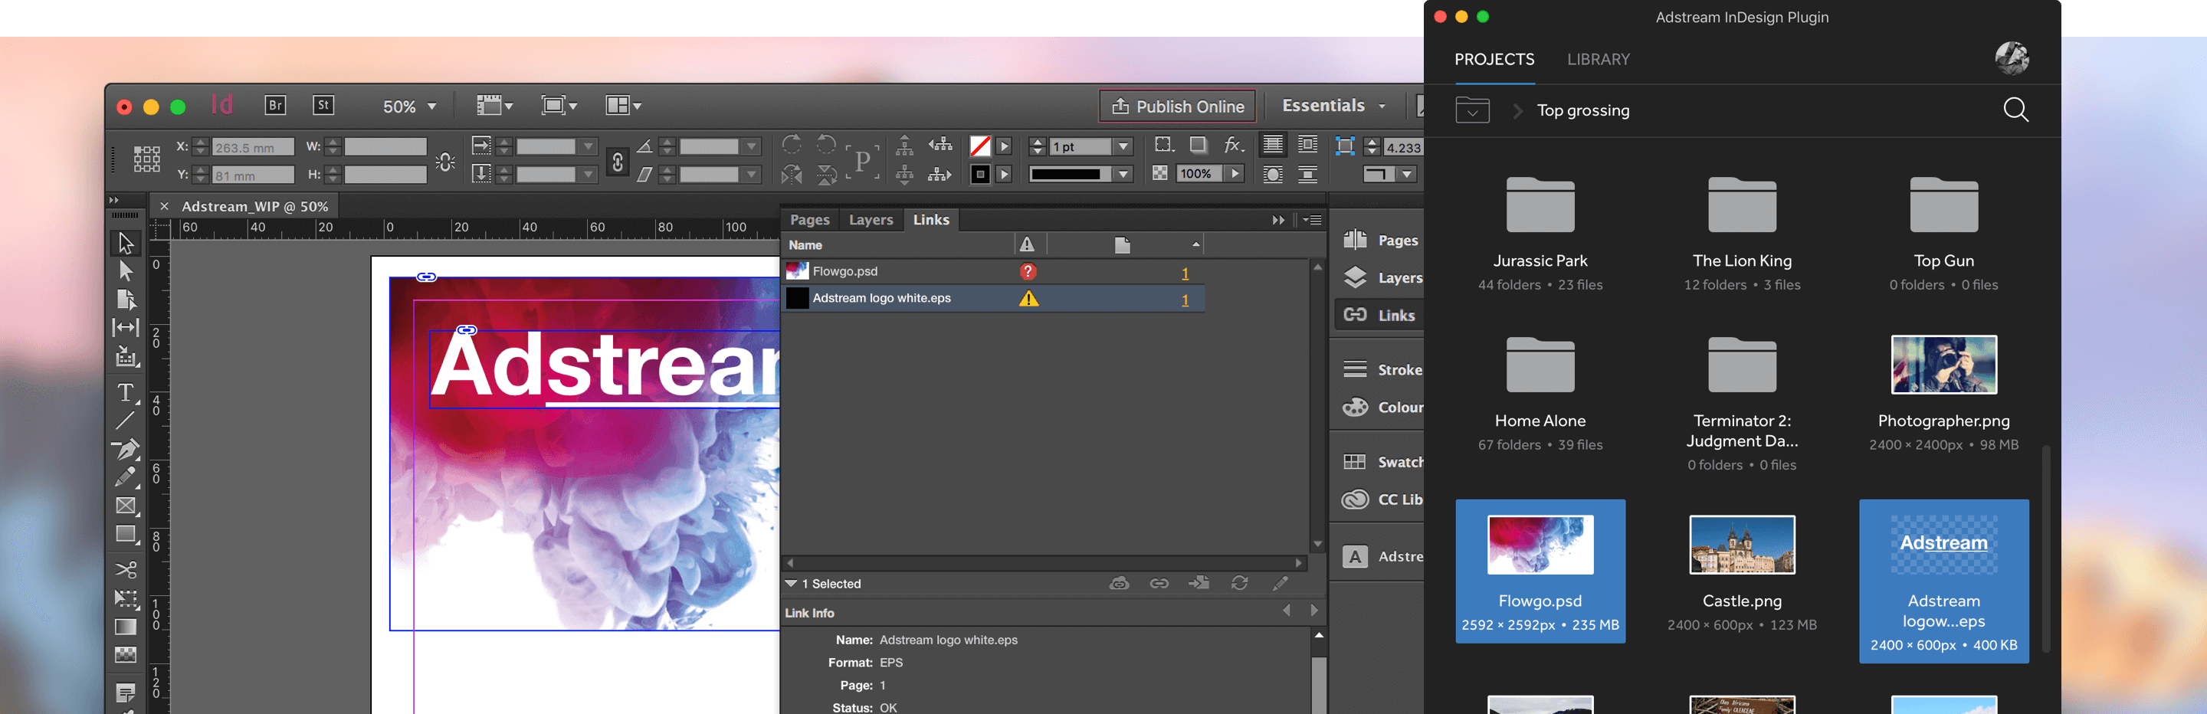Select the Direct Selection tool
The width and height of the screenshot is (2207, 714).
click(x=126, y=270)
